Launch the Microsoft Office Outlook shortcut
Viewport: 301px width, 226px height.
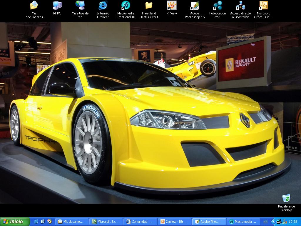click(x=263, y=6)
